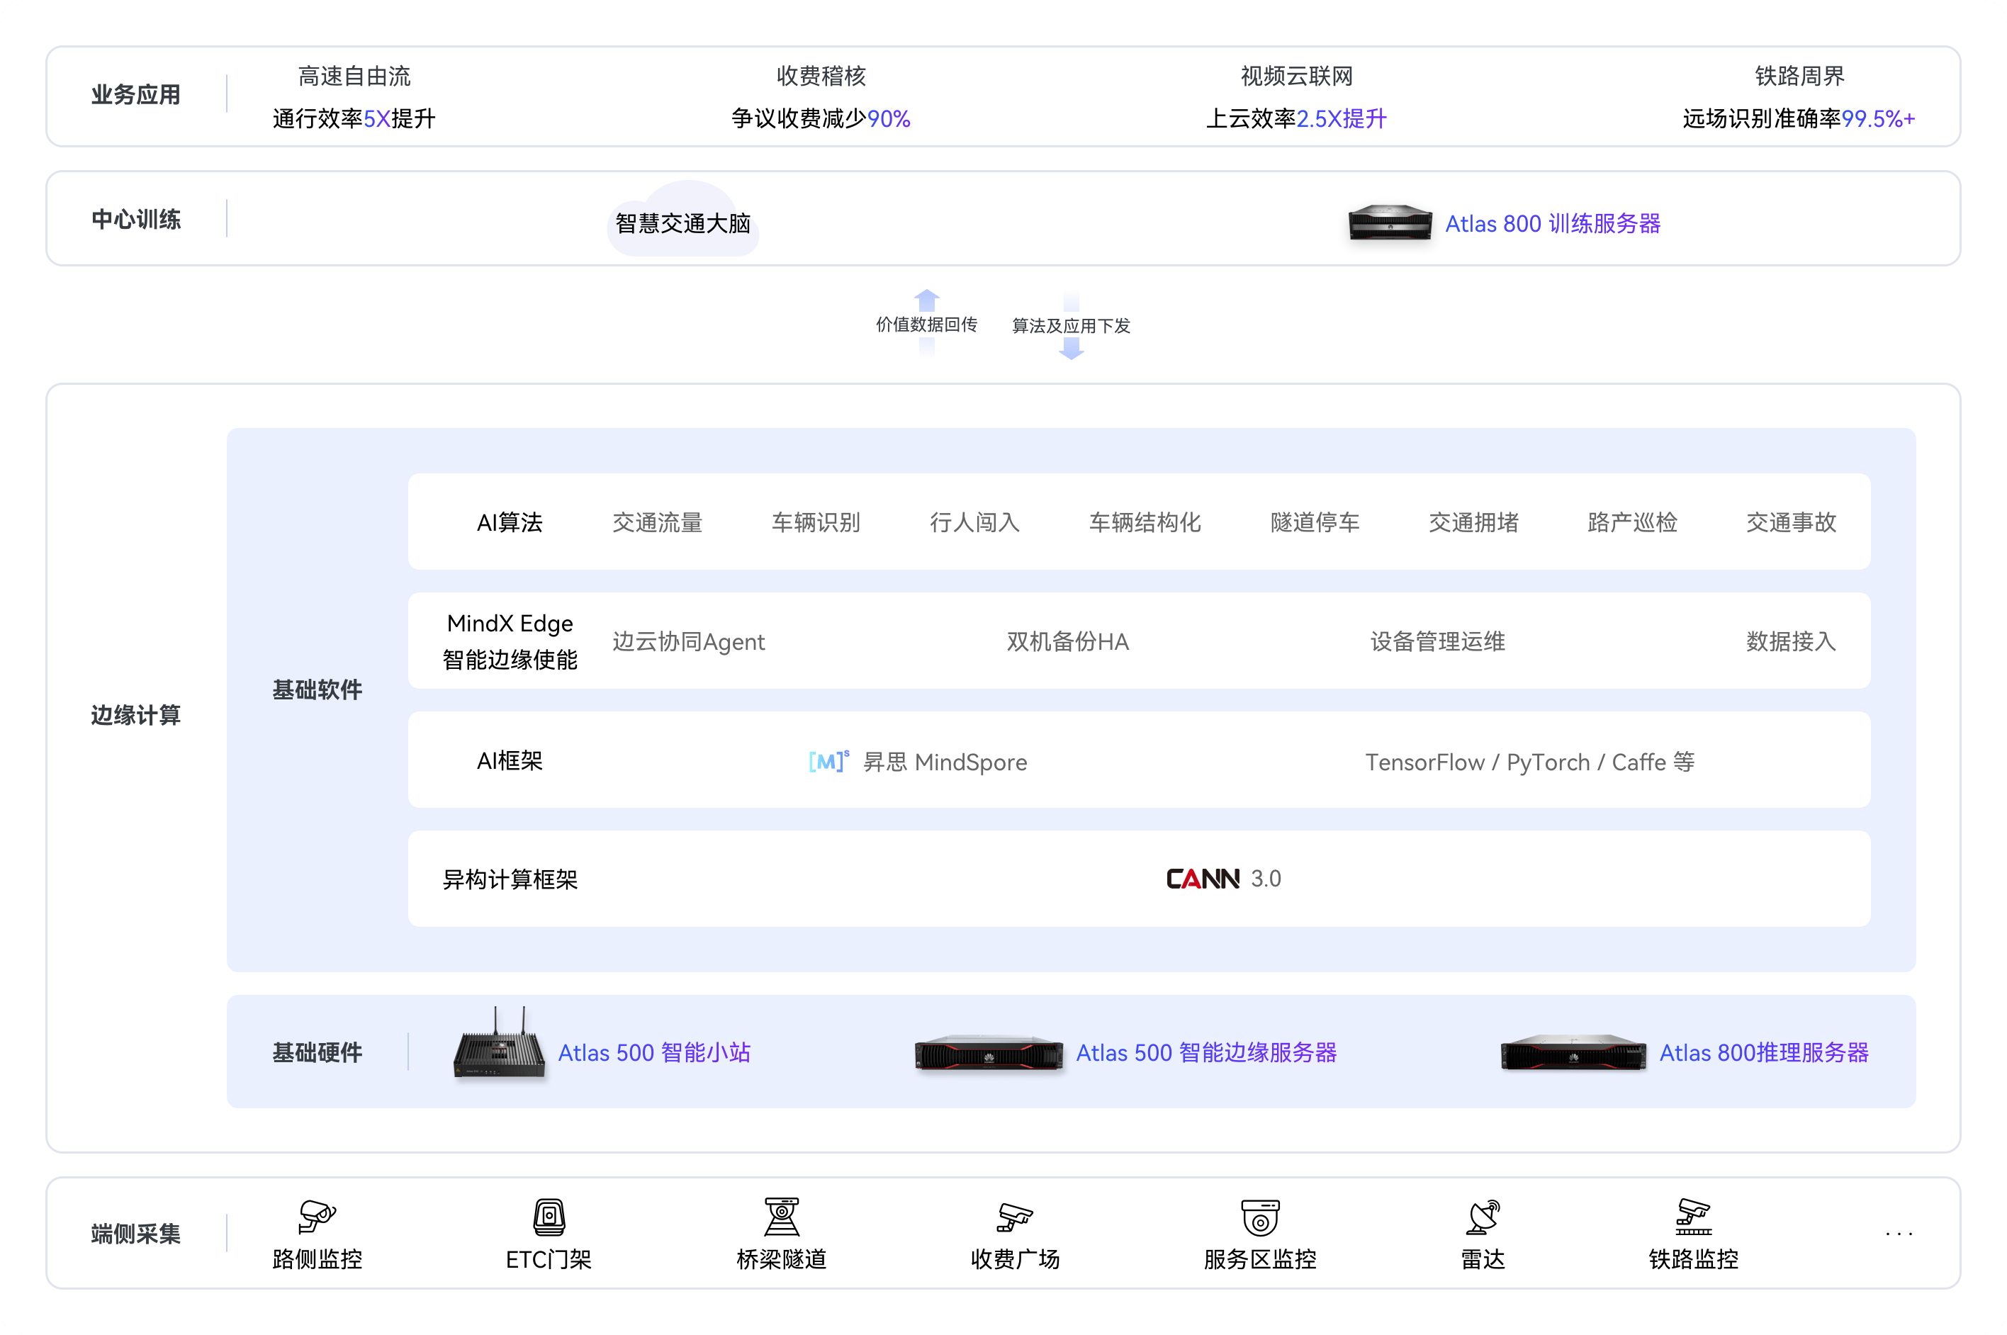
Task: Open the Atlas 500 智能小站 link
Action: pyautogui.click(x=654, y=1053)
